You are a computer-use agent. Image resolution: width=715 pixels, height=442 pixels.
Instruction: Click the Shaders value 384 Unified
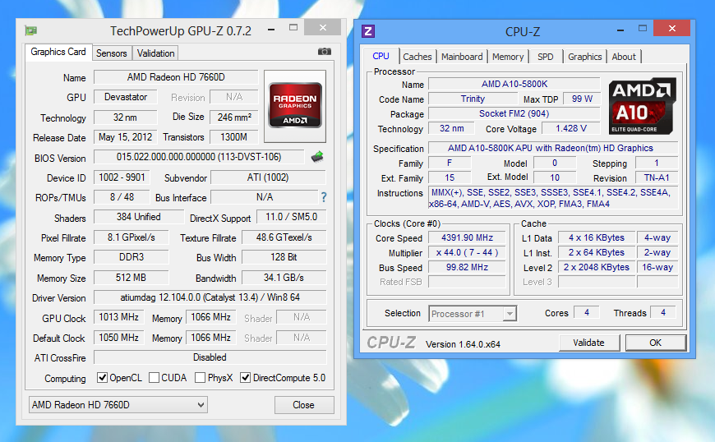pos(139,217)
